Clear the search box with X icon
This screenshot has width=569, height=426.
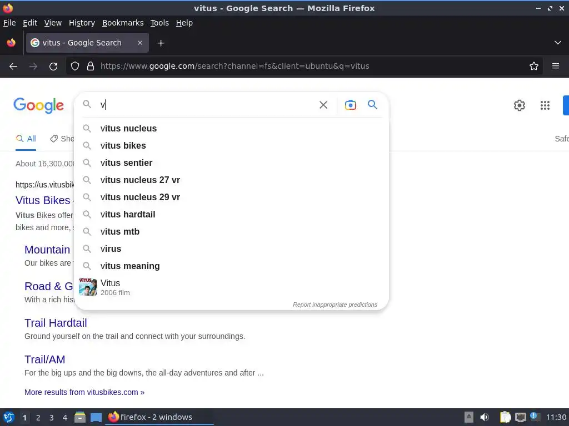tap(323, 105)
